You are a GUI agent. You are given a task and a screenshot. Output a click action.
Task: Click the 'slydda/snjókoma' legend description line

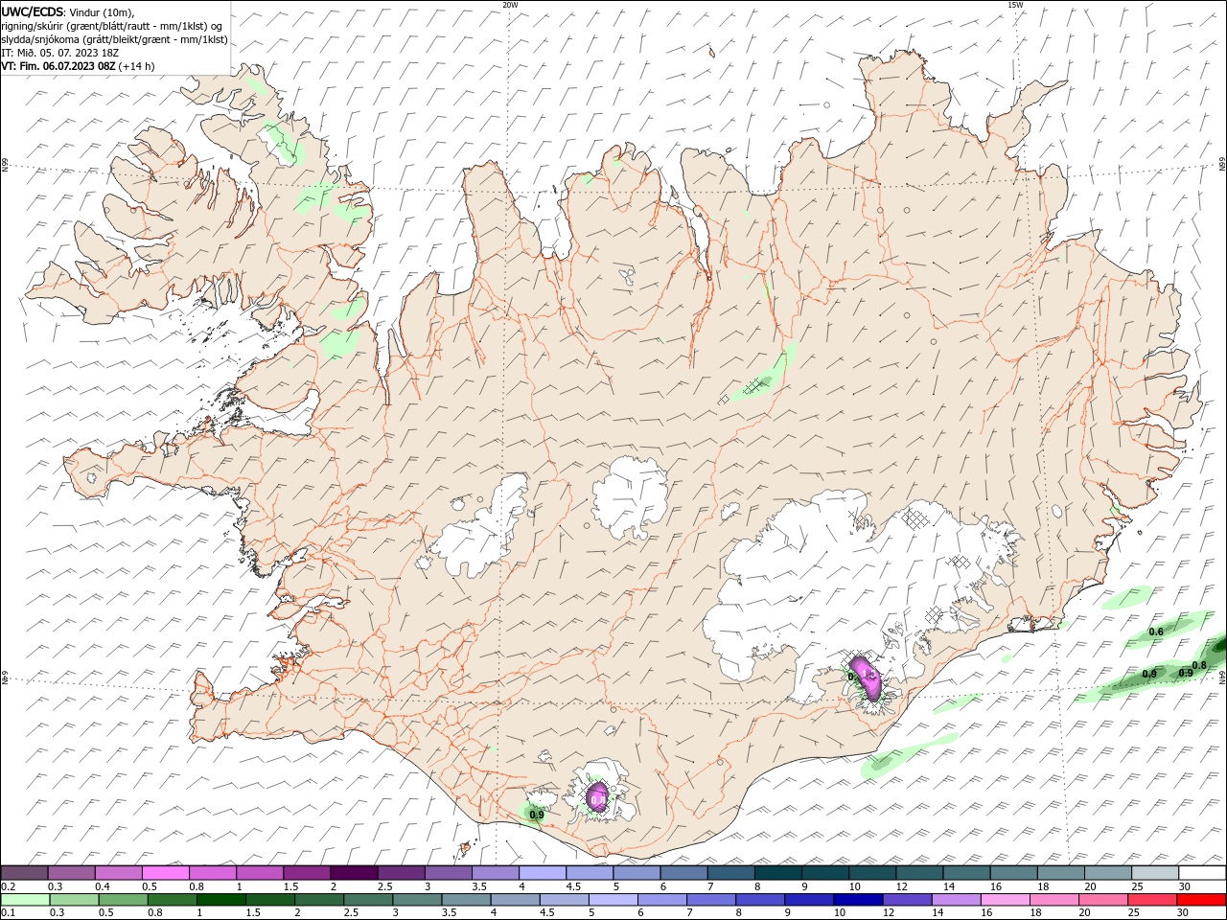[115, 39]
